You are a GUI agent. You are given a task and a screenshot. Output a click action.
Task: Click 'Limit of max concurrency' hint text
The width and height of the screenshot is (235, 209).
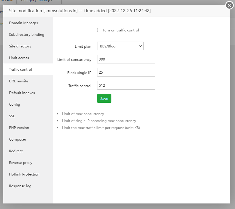coord(83,114)
